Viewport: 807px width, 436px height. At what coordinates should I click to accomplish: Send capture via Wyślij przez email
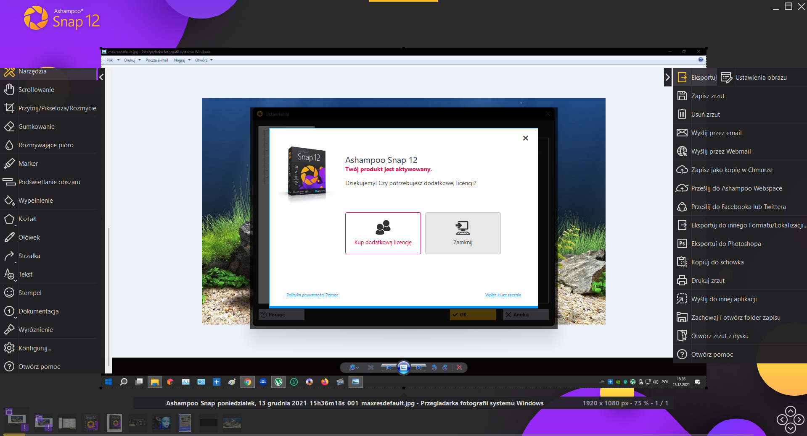pos(740,133)
